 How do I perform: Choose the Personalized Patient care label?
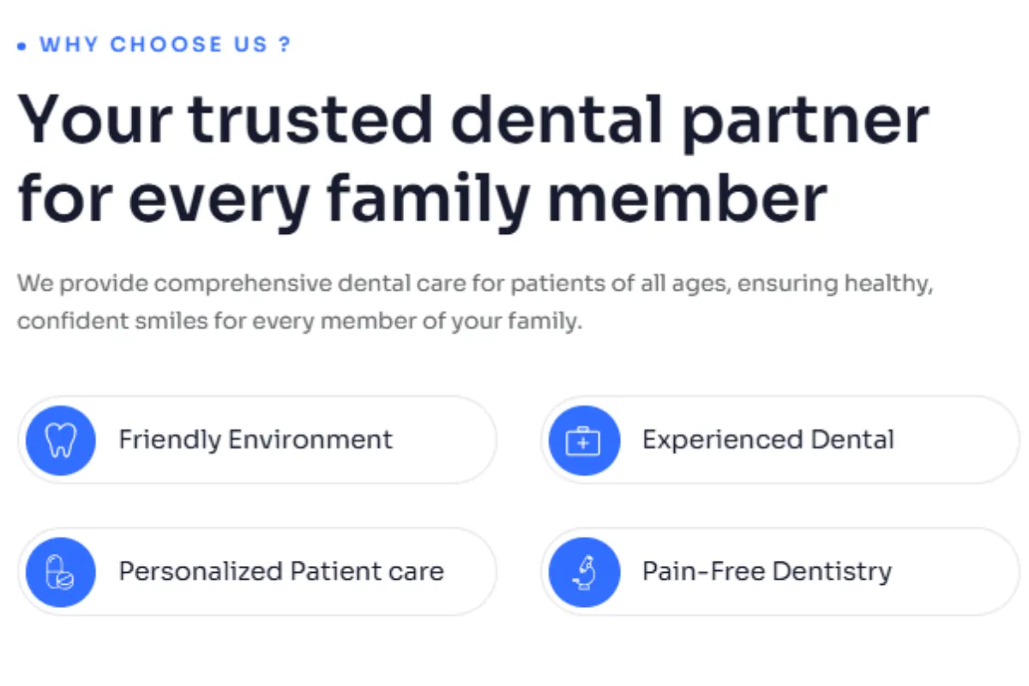pyautogui.click(x=281, y=571)
